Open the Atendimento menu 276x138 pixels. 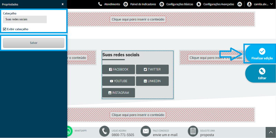(x=112, y=4)
